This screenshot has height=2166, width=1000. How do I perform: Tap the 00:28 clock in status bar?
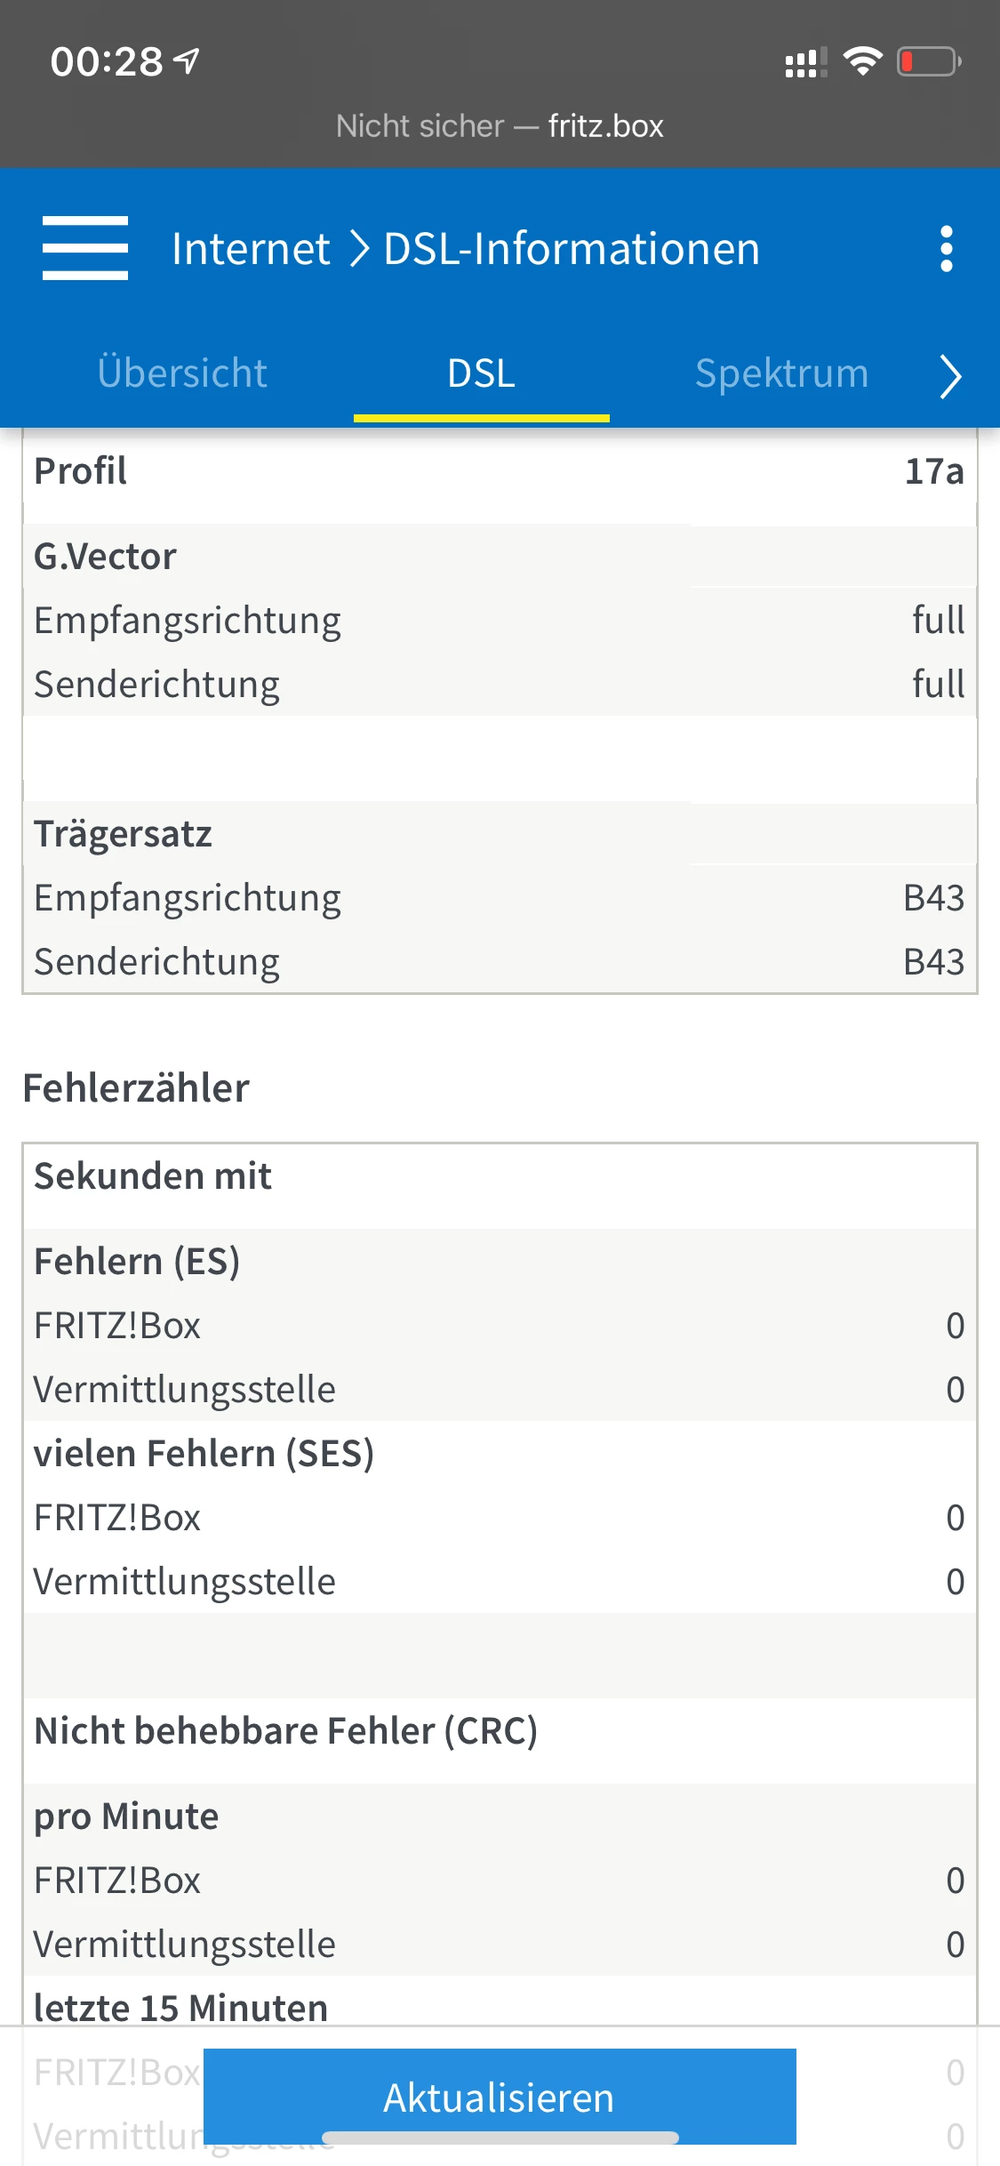[x=107, y=61]
